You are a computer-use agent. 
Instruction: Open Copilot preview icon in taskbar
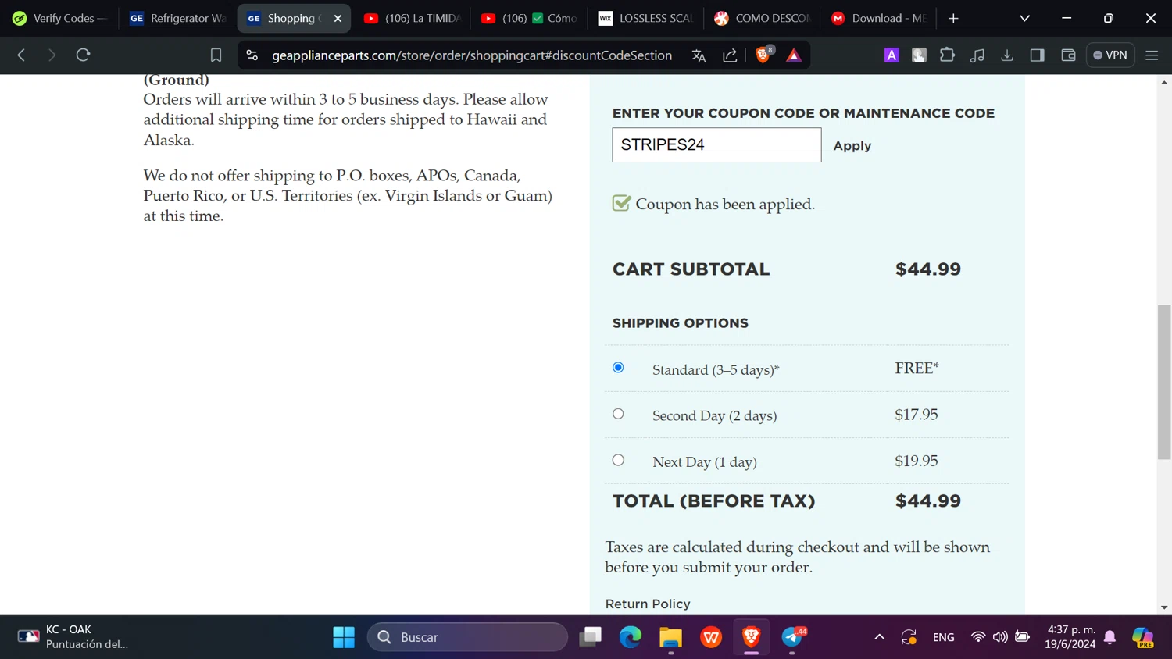point(1142,637)
